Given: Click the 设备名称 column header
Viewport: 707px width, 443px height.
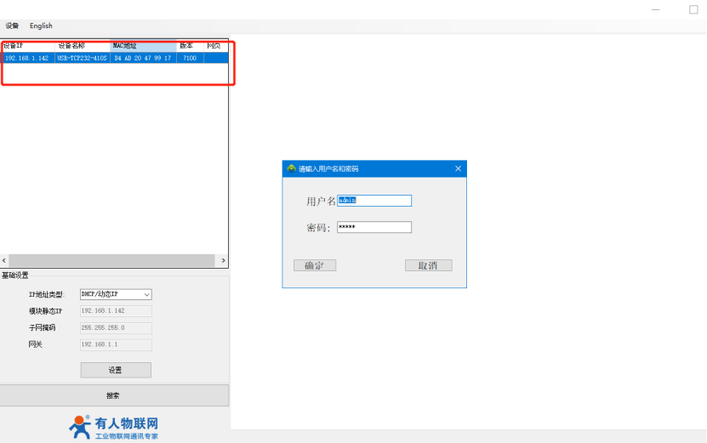Looking at the screenshot, I should (82, 45).
